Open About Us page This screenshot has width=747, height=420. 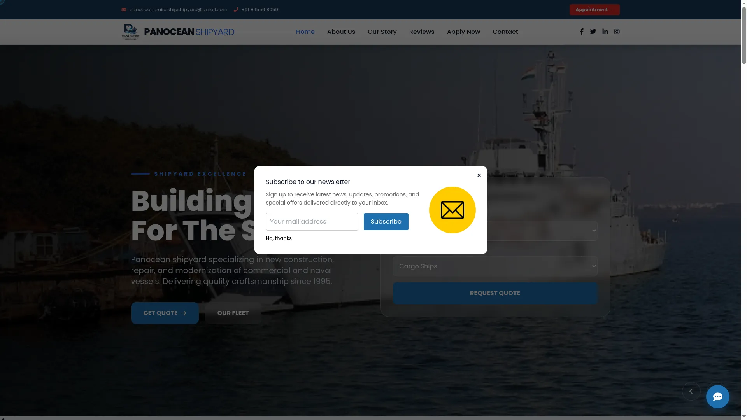click(x=341, y=32)
